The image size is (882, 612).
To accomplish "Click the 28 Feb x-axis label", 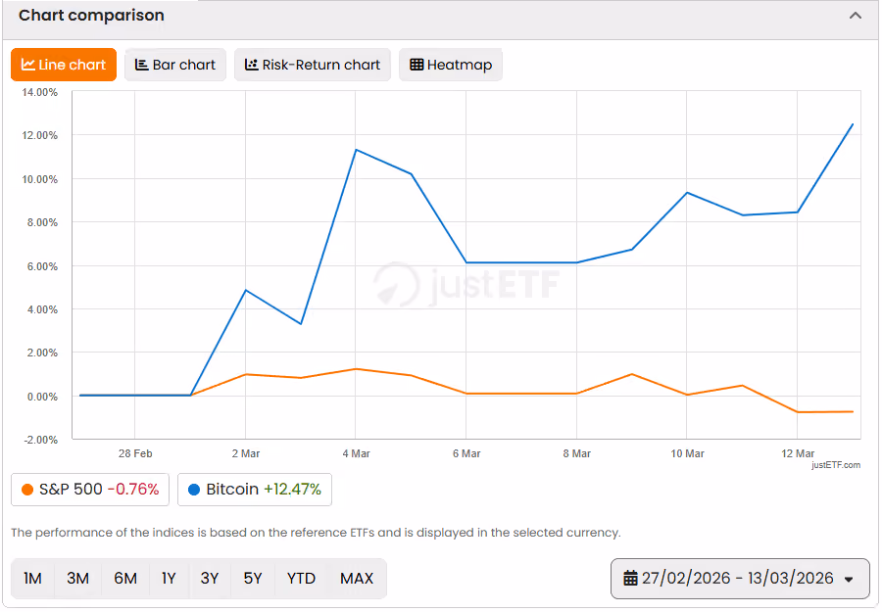I will tap(135, 453).
